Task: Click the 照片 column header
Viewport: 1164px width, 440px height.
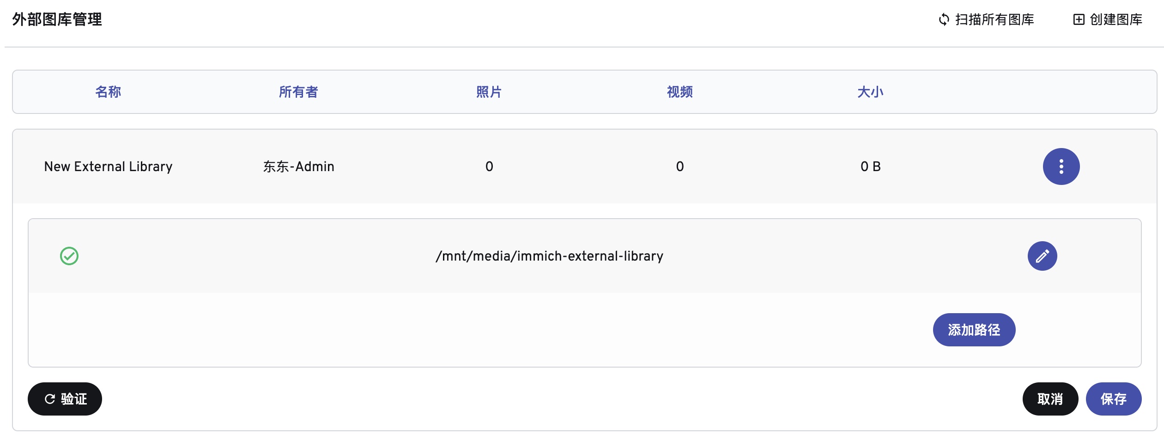Action: pyautogui.click(x=489, y=92)
